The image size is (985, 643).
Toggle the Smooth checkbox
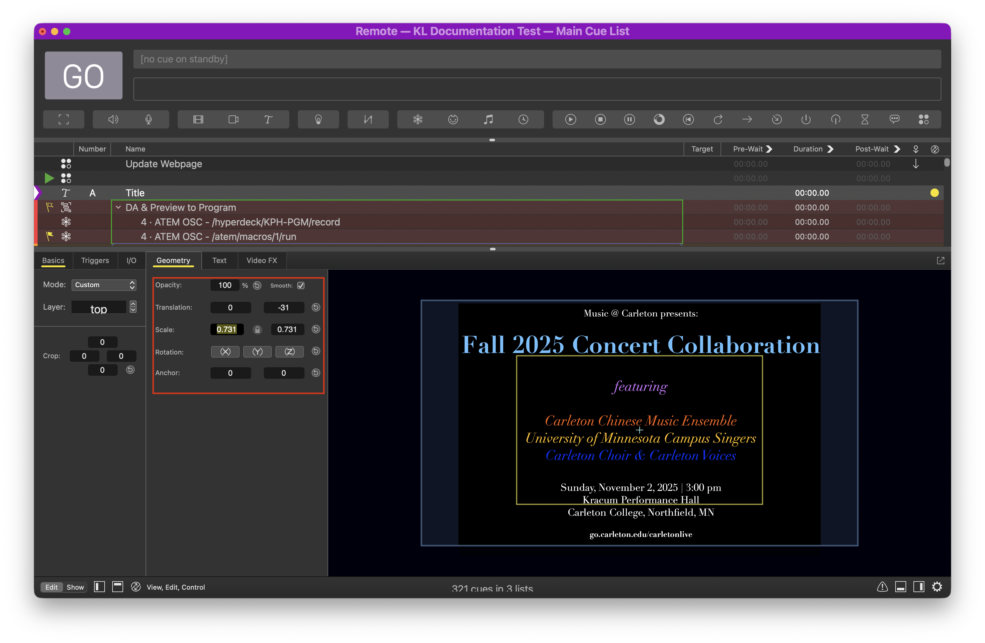coord(301,285)
